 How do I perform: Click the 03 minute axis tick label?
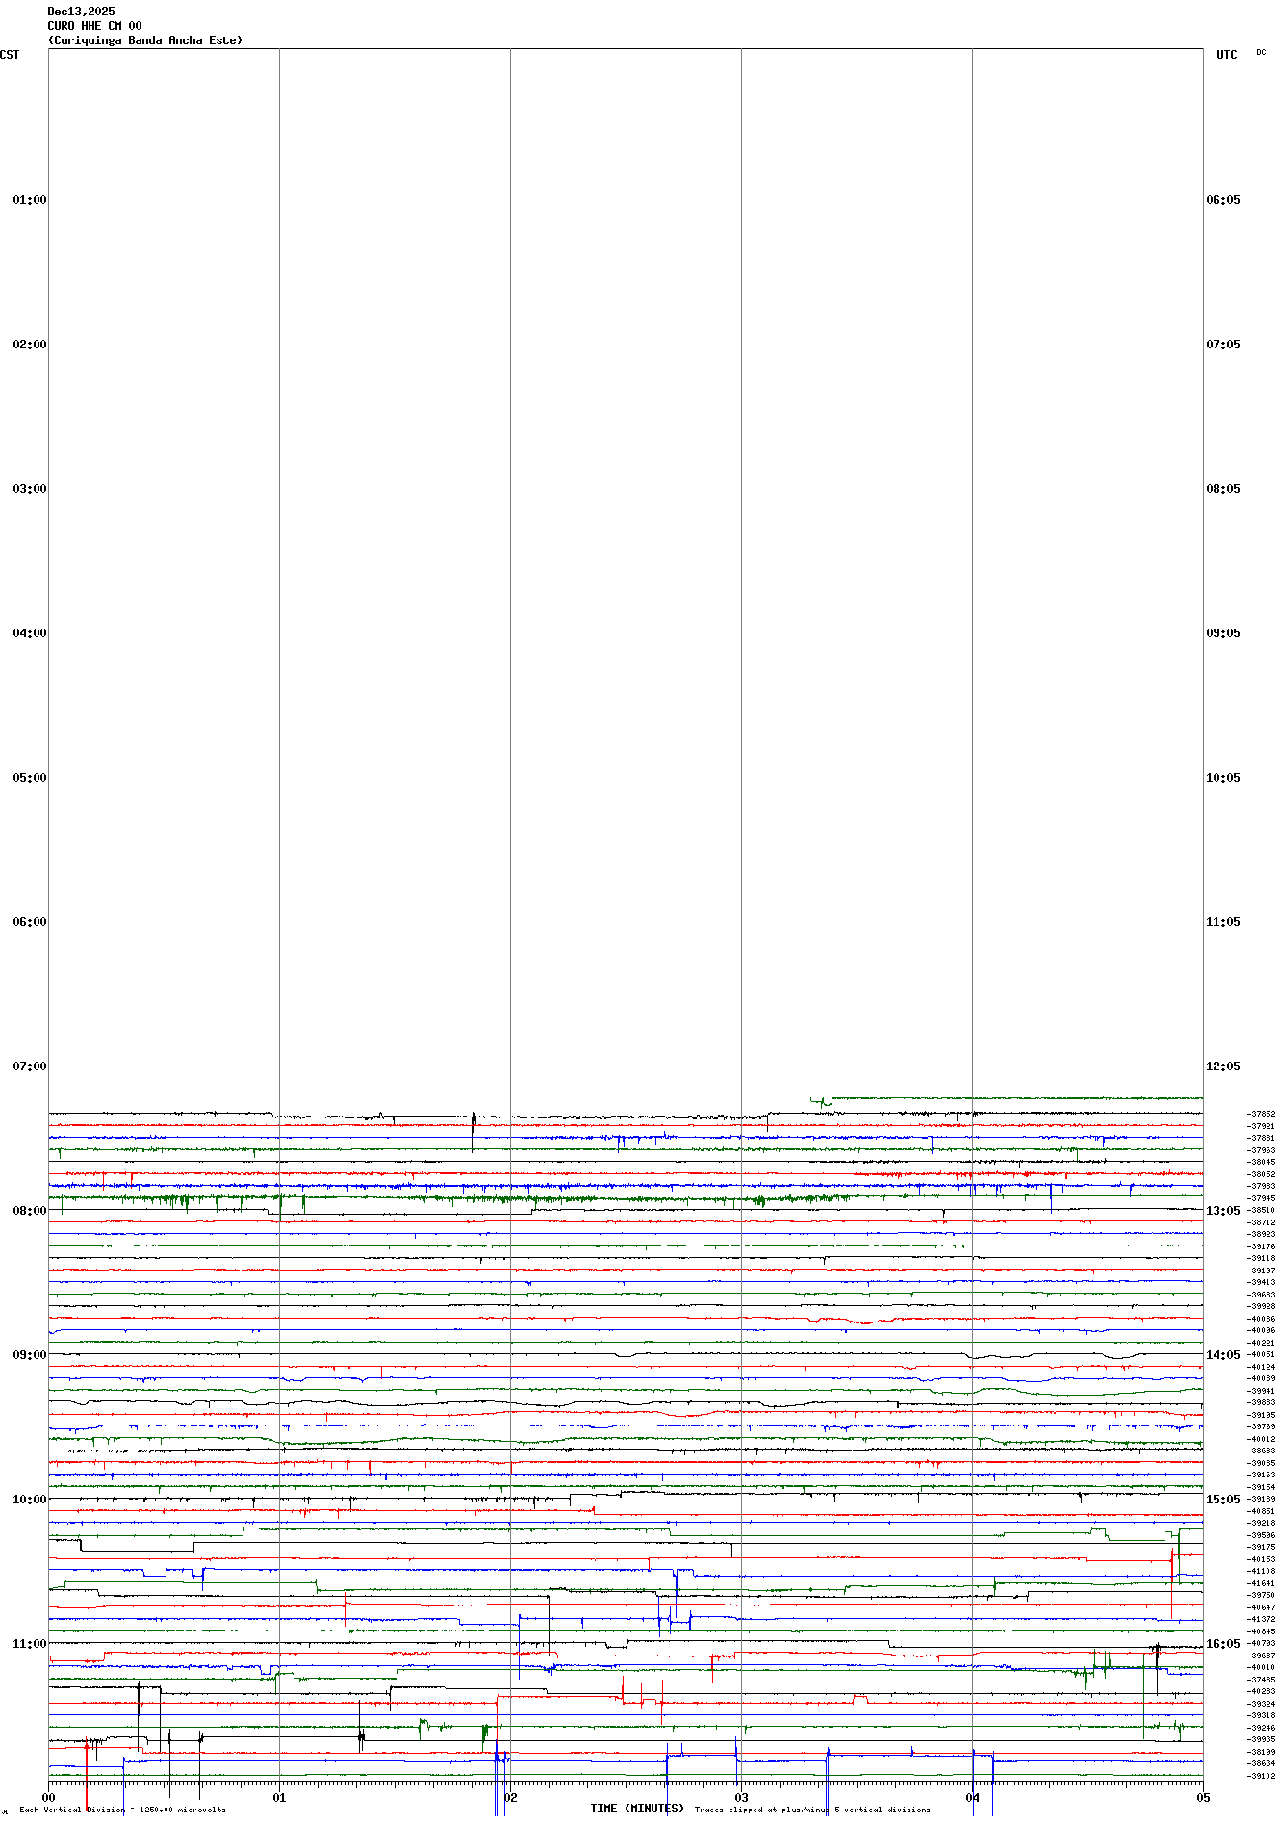[741, 1797]
